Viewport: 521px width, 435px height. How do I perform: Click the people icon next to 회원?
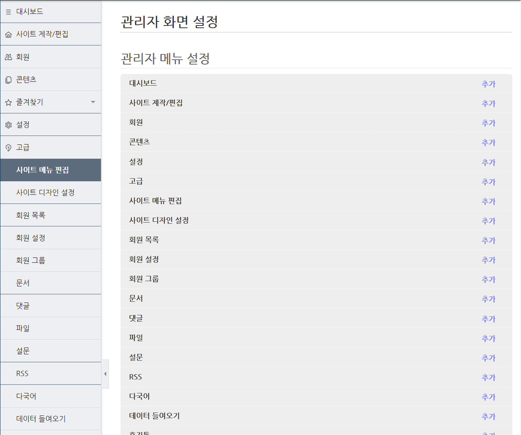(8, 57)
